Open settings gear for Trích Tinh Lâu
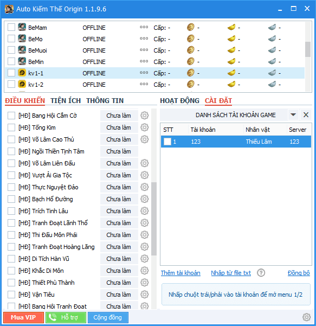Screen dimensions: 316x326 click(x=144, y=211)
